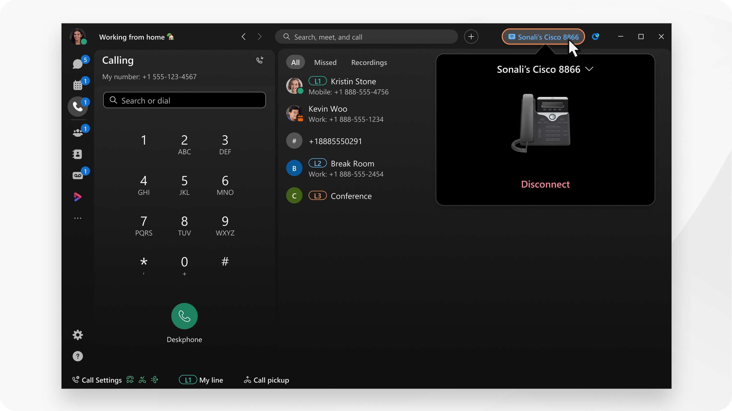This screenshot has width=732, height=411.
Task: Dial keypad digit 5 JKL
Action: click(x=185, y=185)
